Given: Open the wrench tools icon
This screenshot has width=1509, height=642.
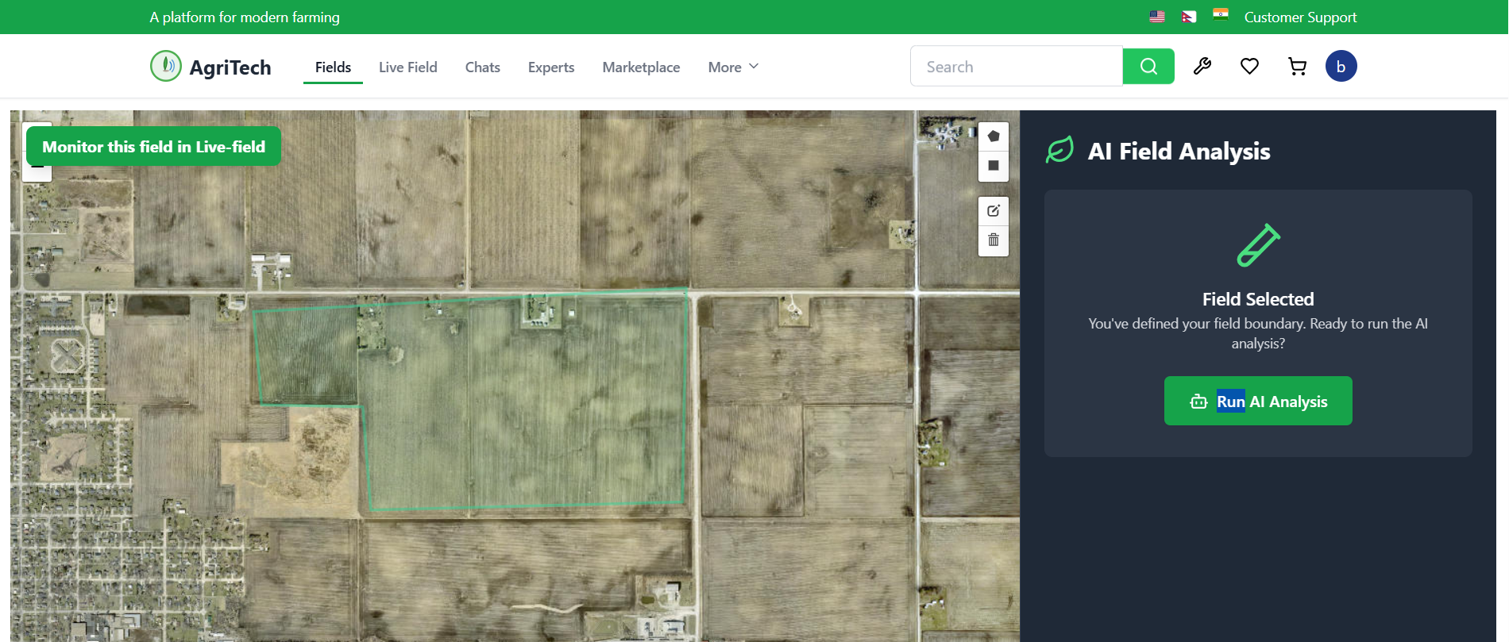Looking at the screenshot, I should coord(1202,67).
